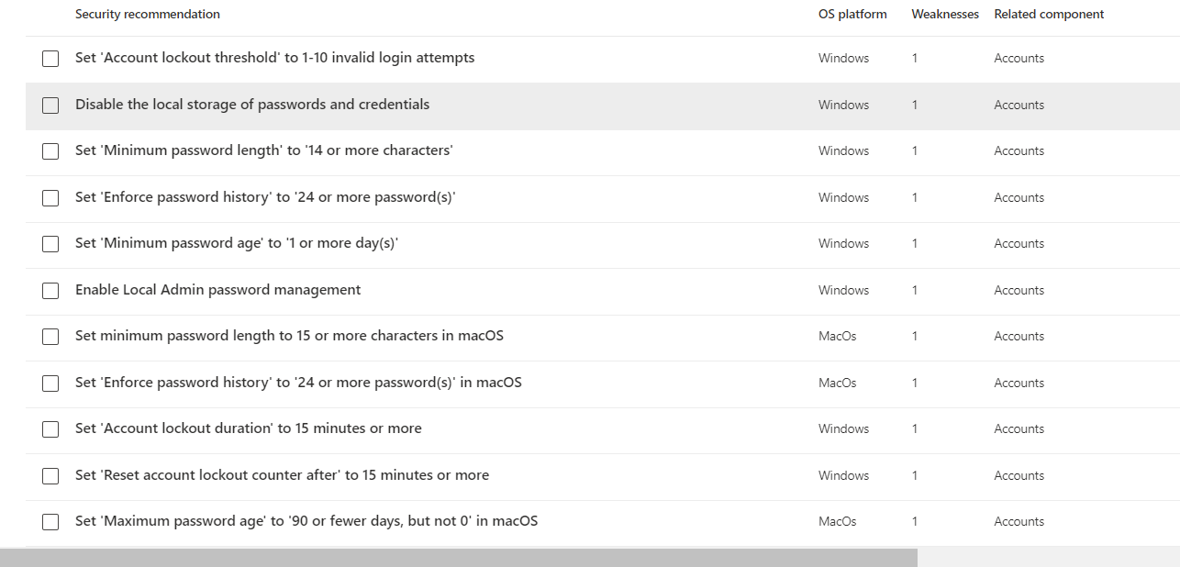Click the horizontal scrollbar at the bottom
Viewport: 1180px width, 567px height.
click(459, 556)
